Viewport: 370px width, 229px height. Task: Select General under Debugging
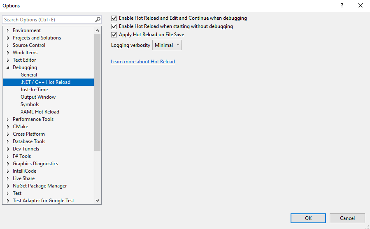[x=29, y=75]
